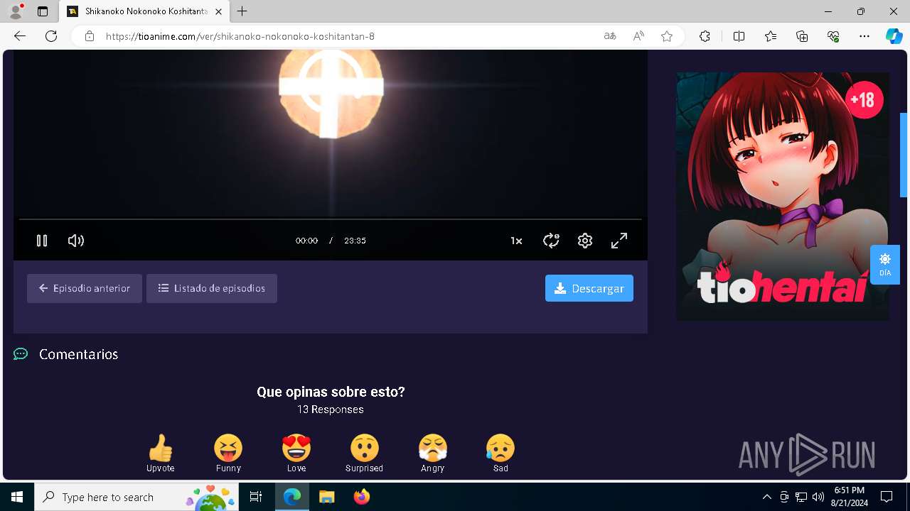
Task: Open system volume icon in tray
Action: (818, 497)
